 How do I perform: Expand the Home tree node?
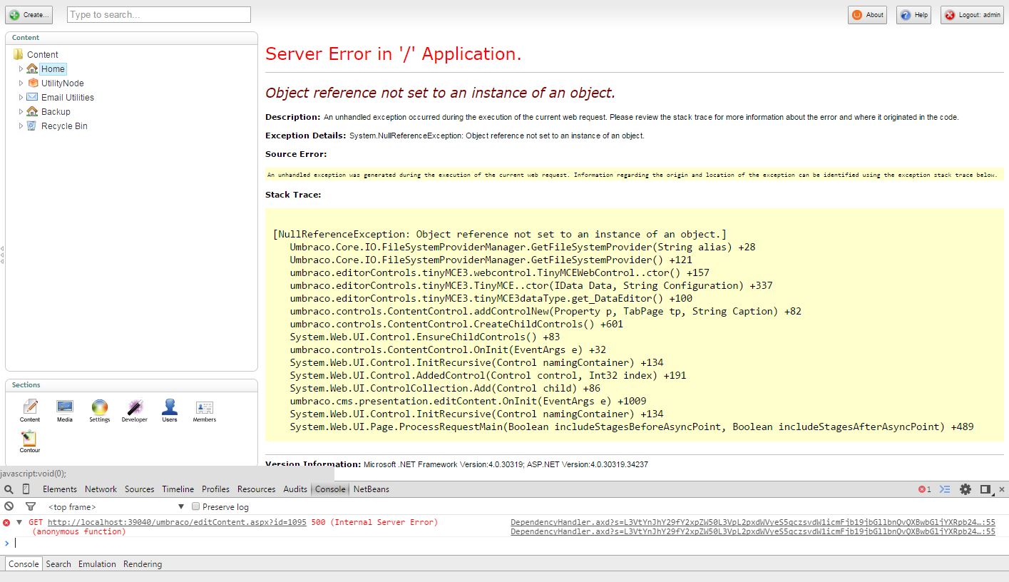(21, 68)
